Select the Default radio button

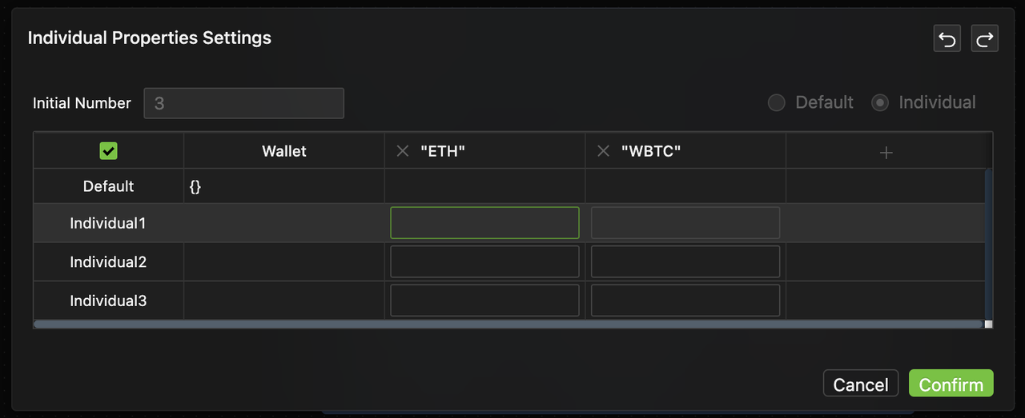pos(776,102)
